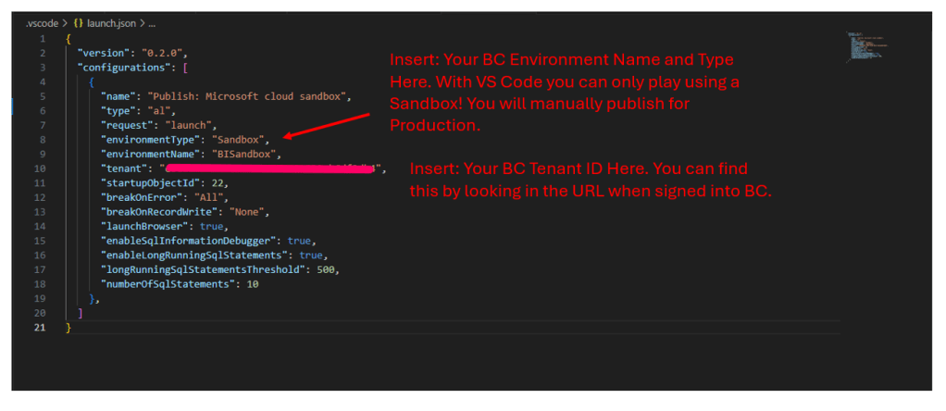Click the "breakOnRecordWrite" key
Viewport: 946px width, 411px height.
159,212
